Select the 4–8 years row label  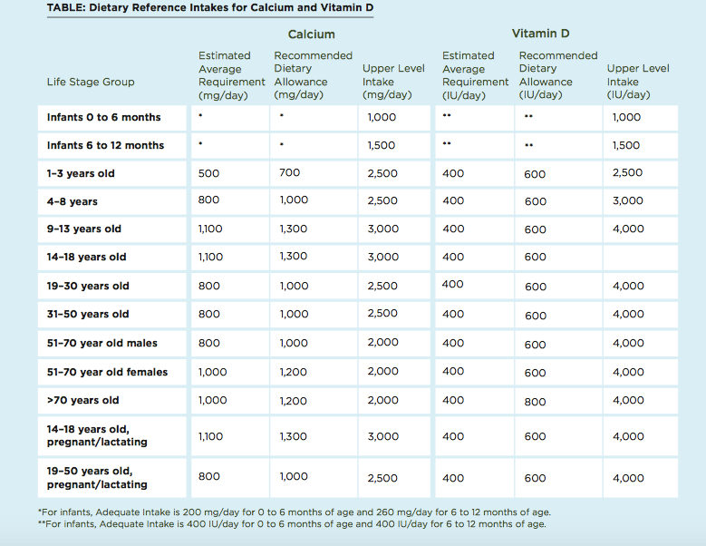coord(72,201)
